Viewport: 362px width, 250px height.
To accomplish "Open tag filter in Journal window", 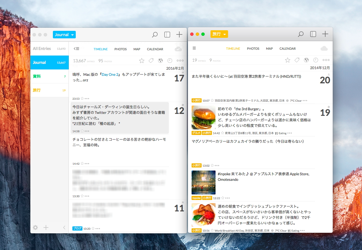I will click(151, 61).
